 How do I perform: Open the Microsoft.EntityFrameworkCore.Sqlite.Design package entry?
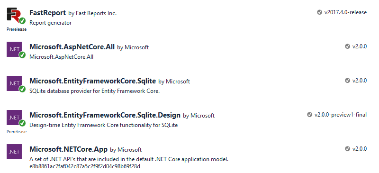coord(105,115)
